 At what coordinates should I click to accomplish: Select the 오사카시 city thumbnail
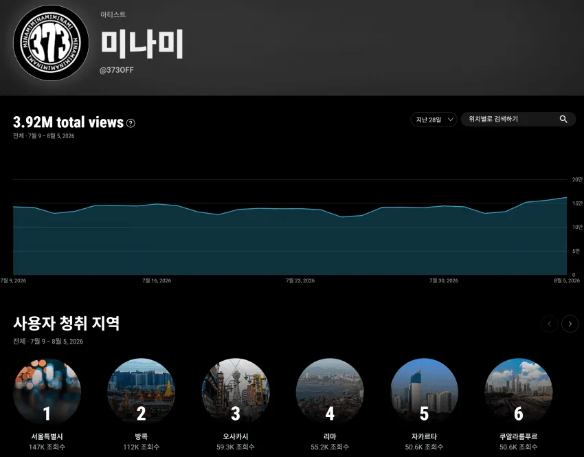pyautogui.click(x=236, y=392)
